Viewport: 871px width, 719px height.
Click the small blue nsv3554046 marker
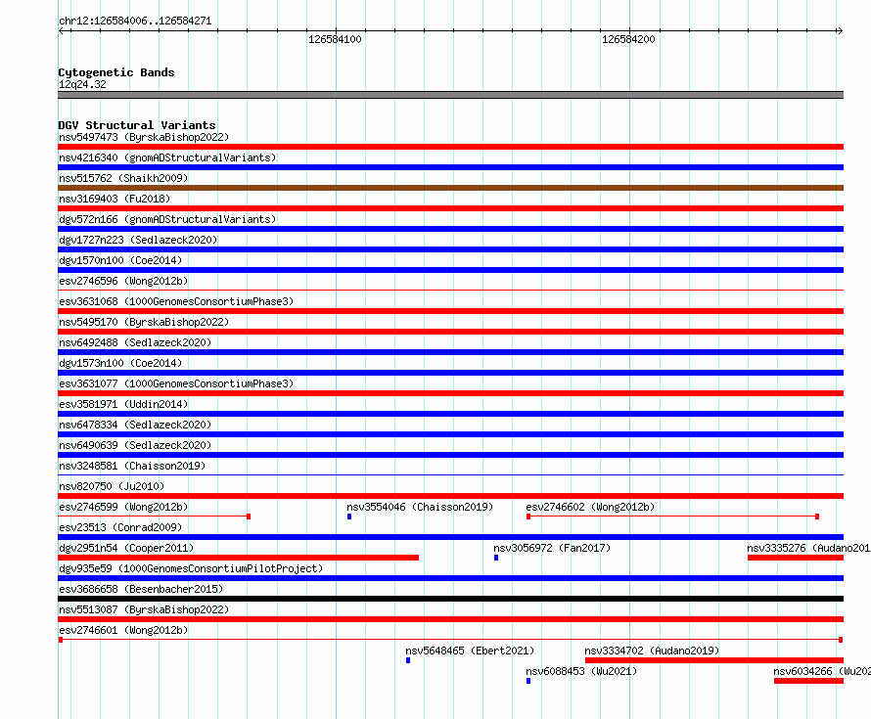349,517
